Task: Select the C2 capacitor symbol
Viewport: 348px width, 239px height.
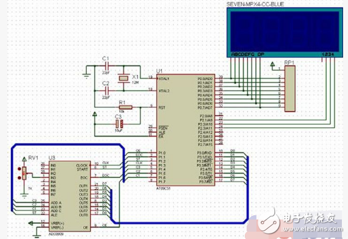Action: (107, 90)
